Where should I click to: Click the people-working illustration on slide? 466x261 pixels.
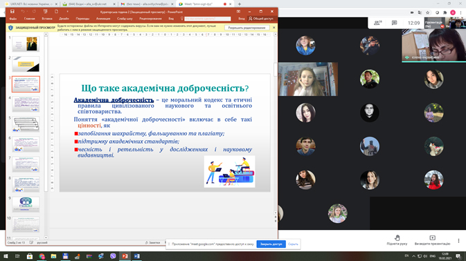pyautogui.click(x=229, y=171)
